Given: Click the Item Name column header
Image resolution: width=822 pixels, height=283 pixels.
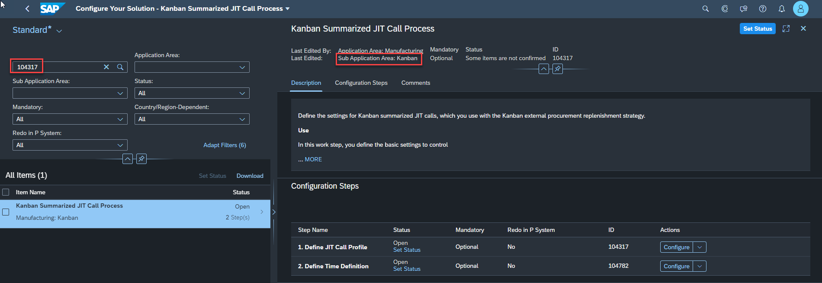Looking at the screenshot, I should (x=30, y=192).
